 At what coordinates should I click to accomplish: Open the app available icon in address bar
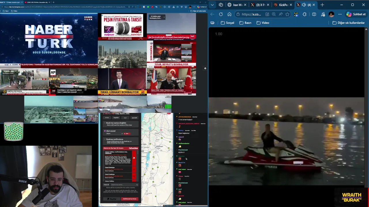tap(267, 14)
